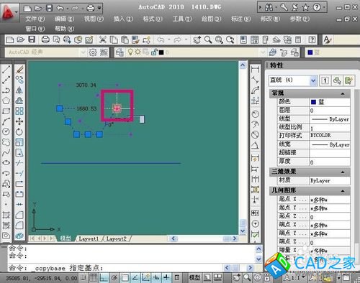Click the 厚度 value field

330,162
